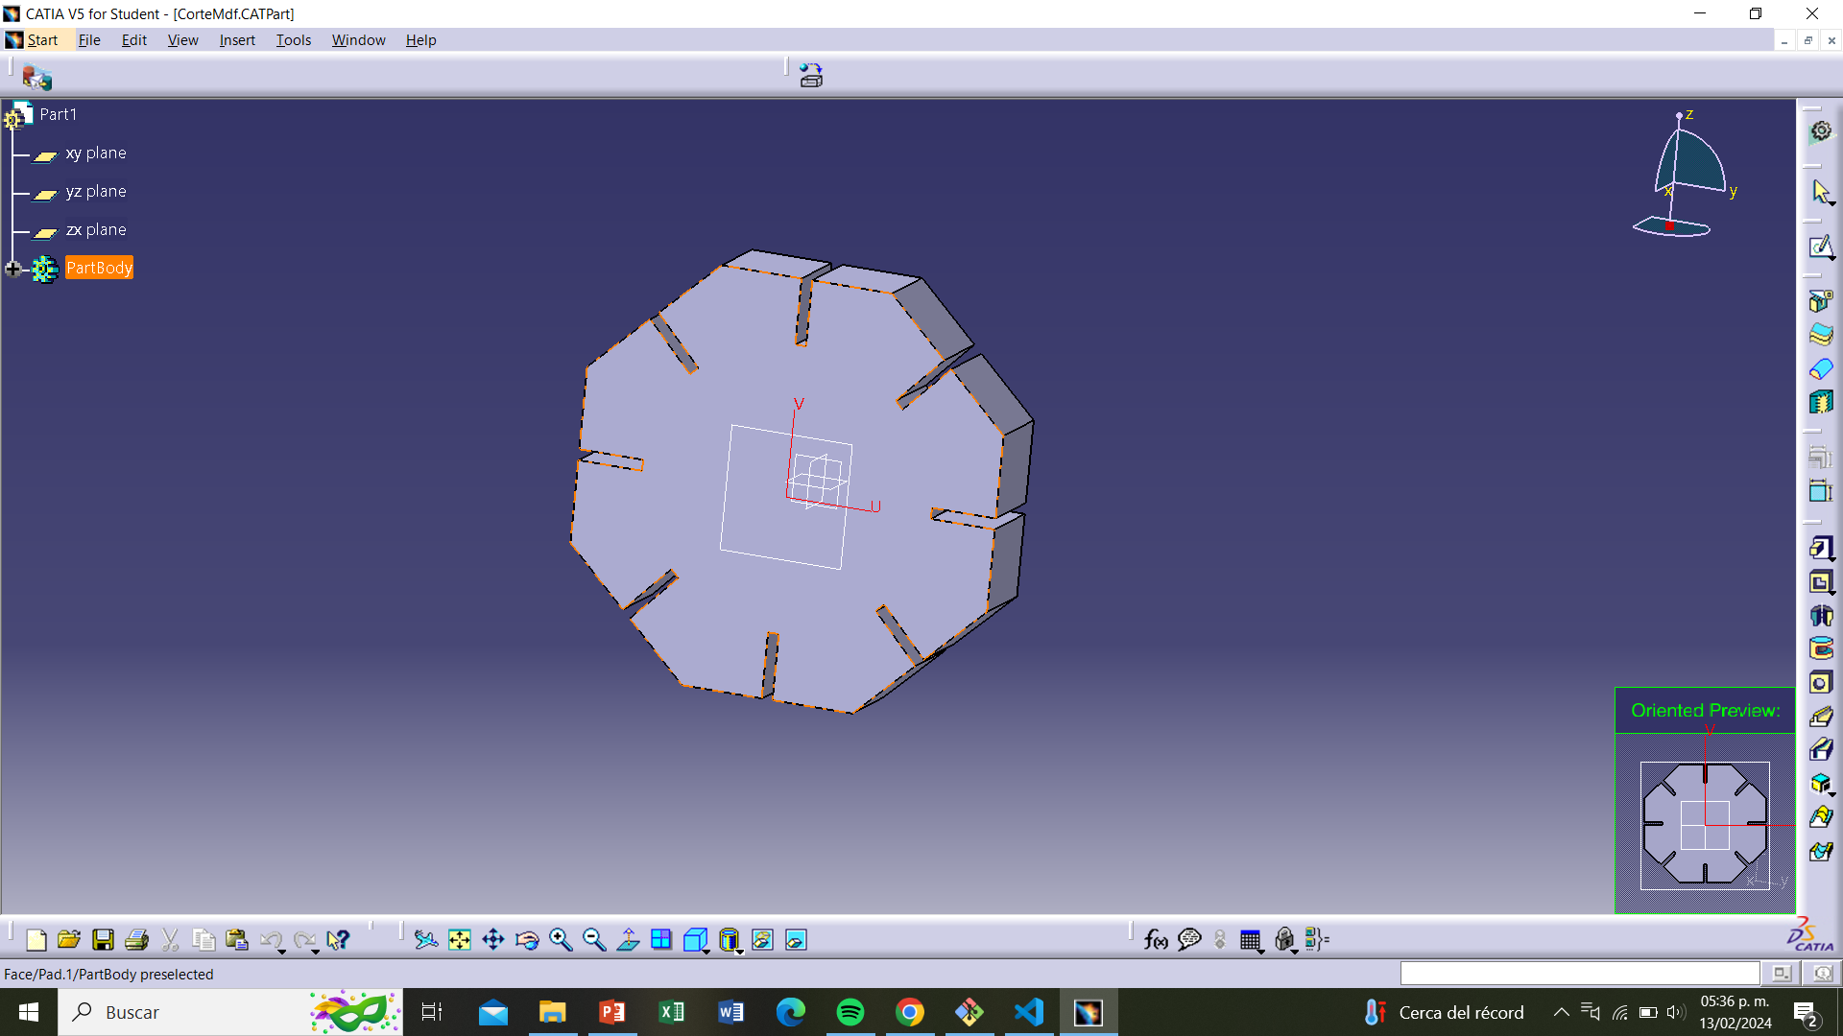
Task: Open the View mode dropdown arrow
Action: tap(740, 952)
